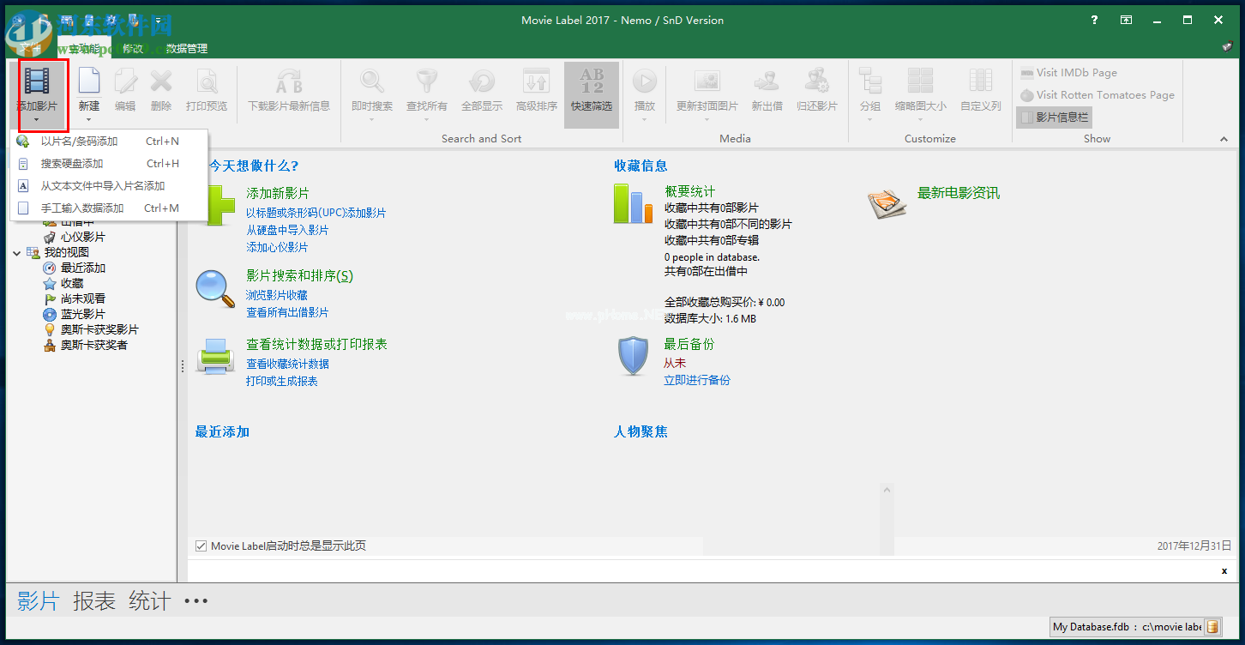Click the 立即进行备份 link
Image resolution: width=1245 pixels, height=645 pixels.
(x=697, y=380)
